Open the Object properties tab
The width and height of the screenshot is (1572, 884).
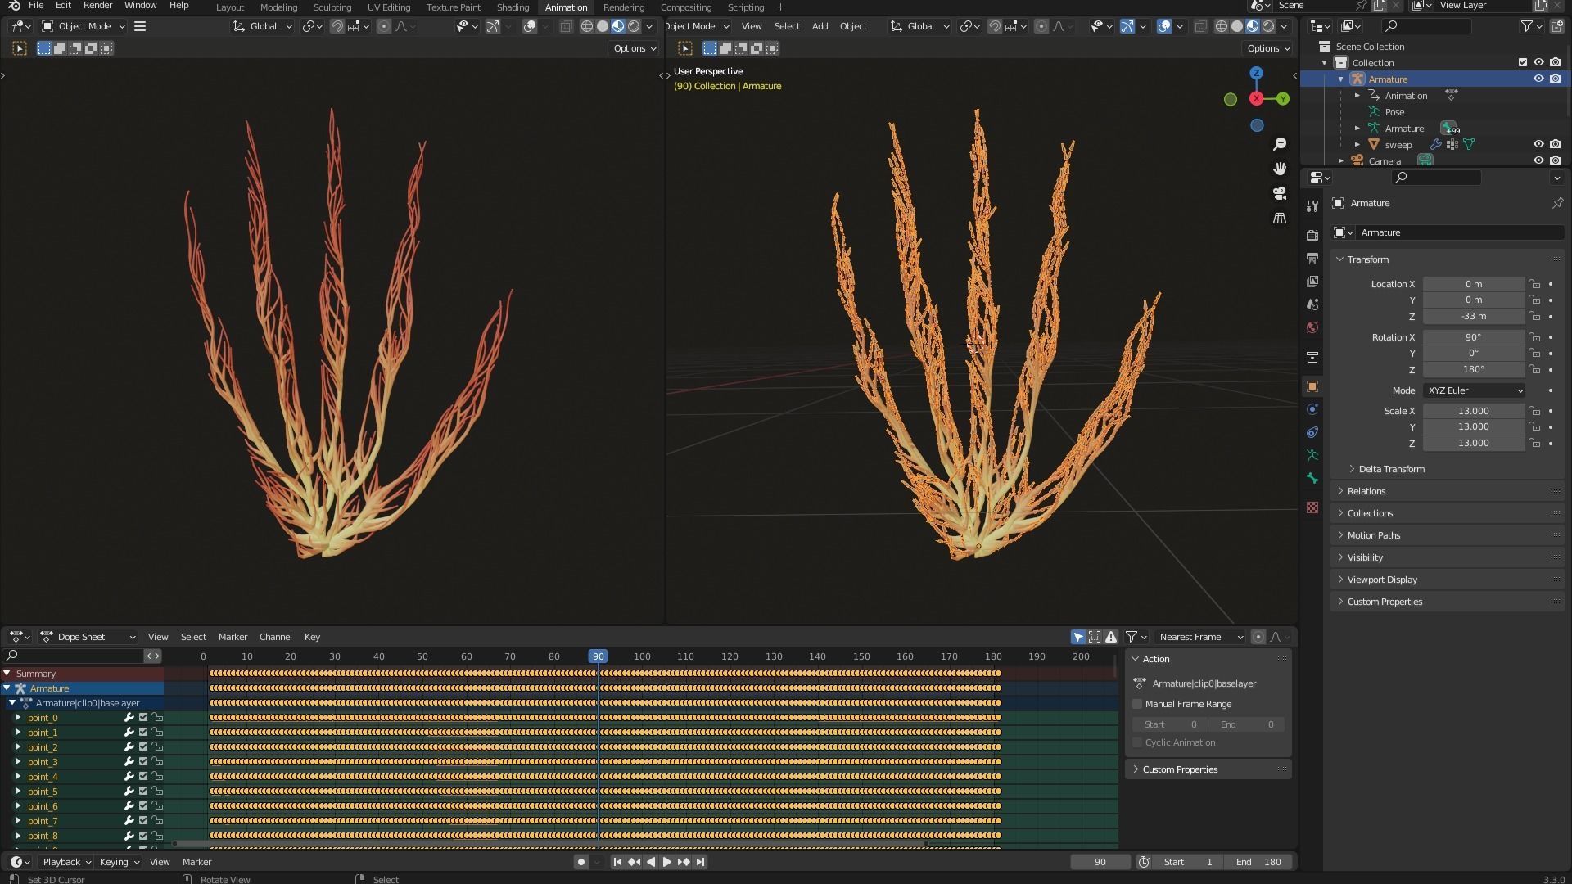tap(1312, 386)
